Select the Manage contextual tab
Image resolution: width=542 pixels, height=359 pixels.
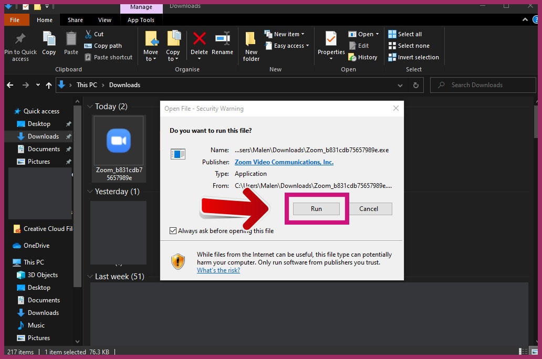(141, 7)
